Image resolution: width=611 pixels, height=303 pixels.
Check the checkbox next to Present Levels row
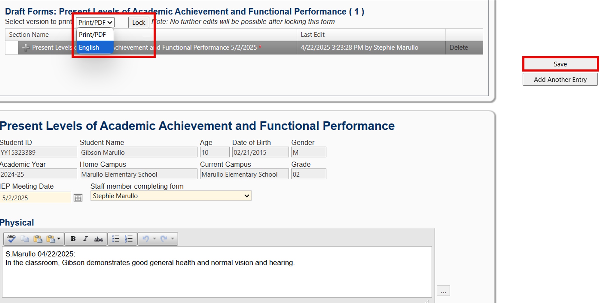[x=11, y=47]
